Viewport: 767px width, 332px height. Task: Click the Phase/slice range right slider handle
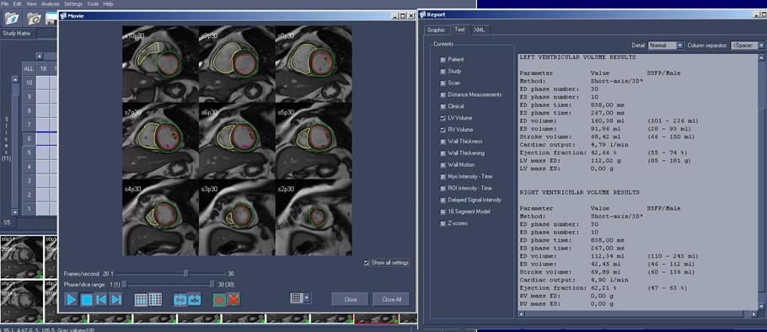click(212, 284)
